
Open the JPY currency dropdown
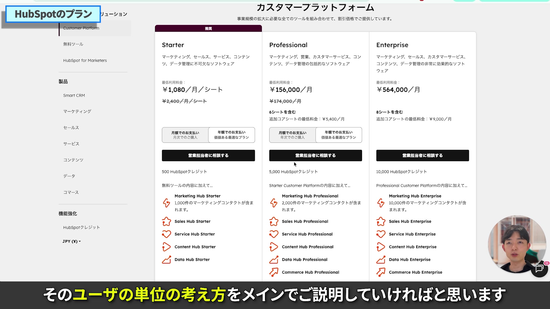(x=71, y=241)
